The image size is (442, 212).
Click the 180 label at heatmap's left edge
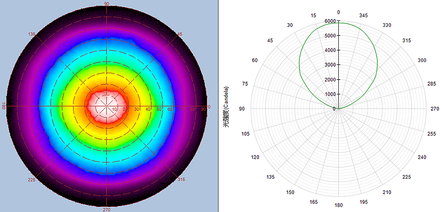[3, 106]
